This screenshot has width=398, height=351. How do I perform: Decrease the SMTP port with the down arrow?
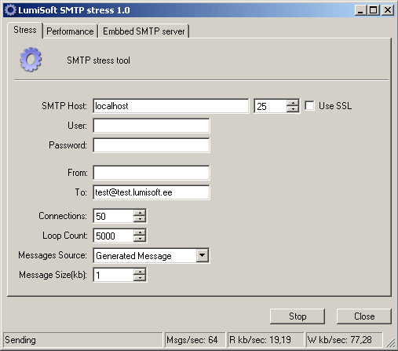click(293, 109)
